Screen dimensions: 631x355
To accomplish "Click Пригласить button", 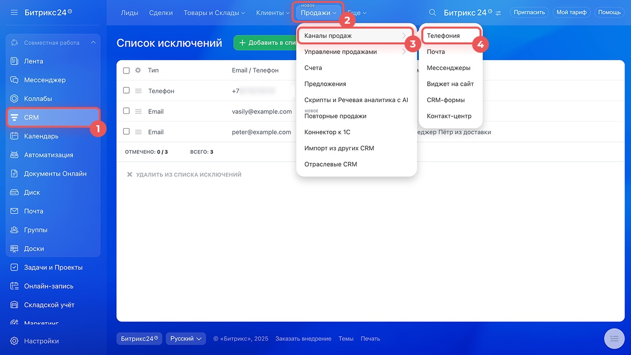I will [529, 12].
